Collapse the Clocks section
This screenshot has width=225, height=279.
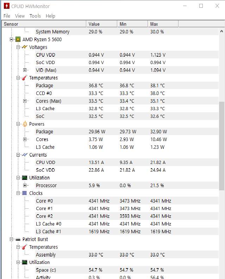[x=18, y=193]
